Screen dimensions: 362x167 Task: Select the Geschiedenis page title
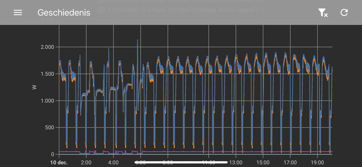[64, 13]
